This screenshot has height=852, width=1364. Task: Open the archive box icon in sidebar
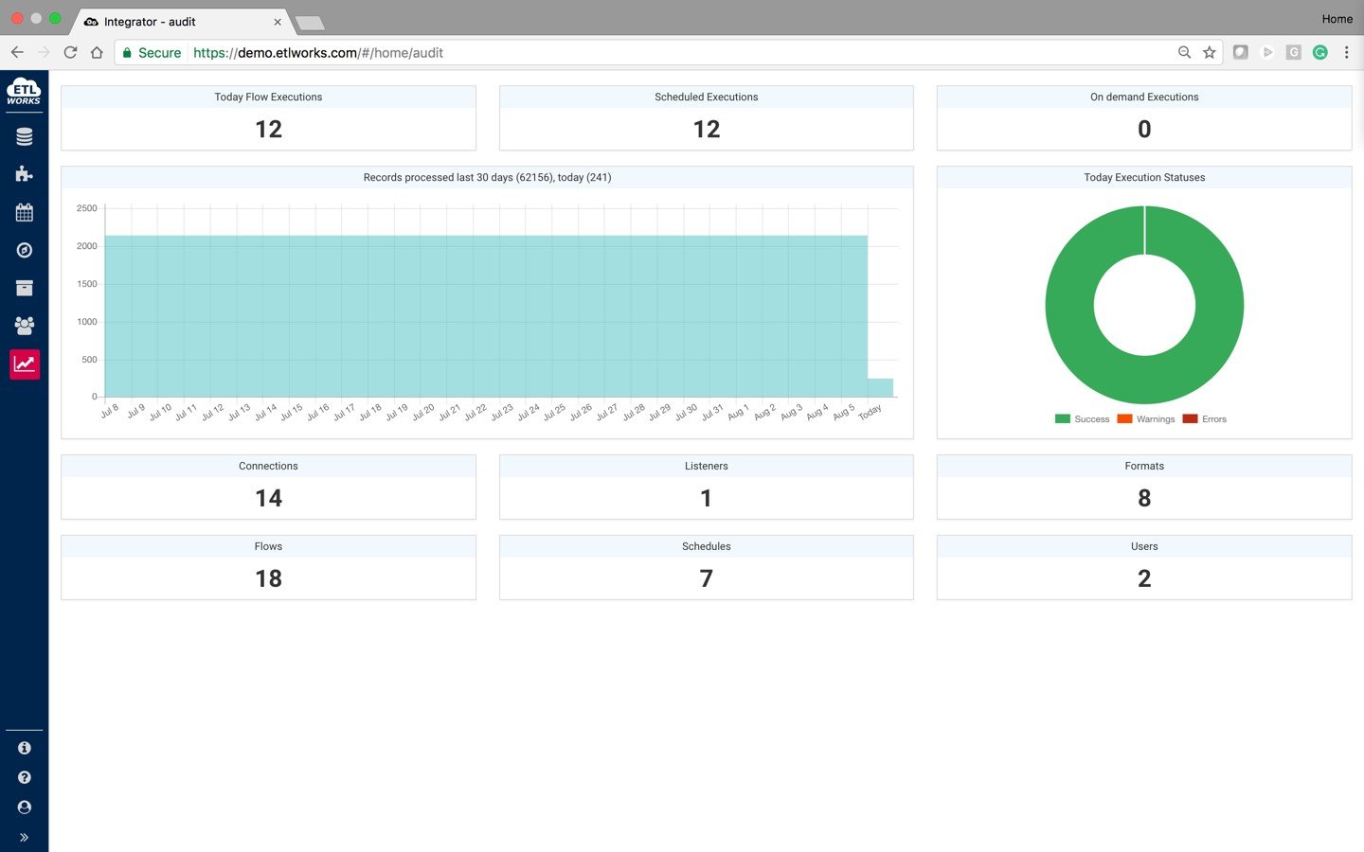click(x=25, y=288)
